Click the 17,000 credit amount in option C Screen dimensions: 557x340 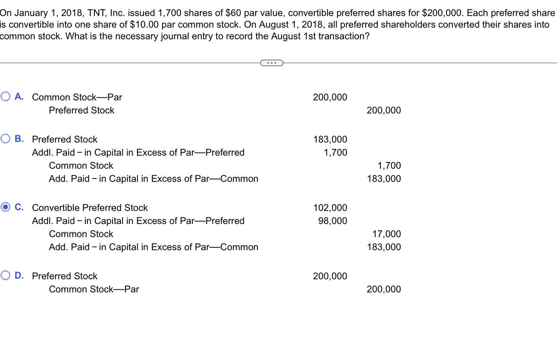387,234
